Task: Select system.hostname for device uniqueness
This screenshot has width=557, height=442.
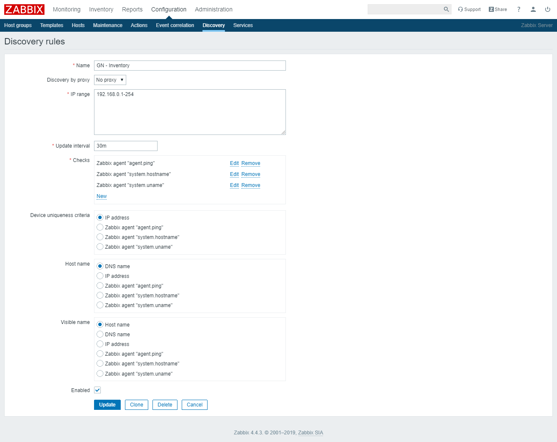Action: 100,237
